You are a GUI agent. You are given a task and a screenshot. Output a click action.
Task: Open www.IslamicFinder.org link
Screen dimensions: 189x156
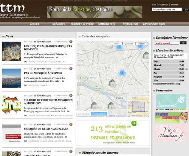tap(167, 84)
